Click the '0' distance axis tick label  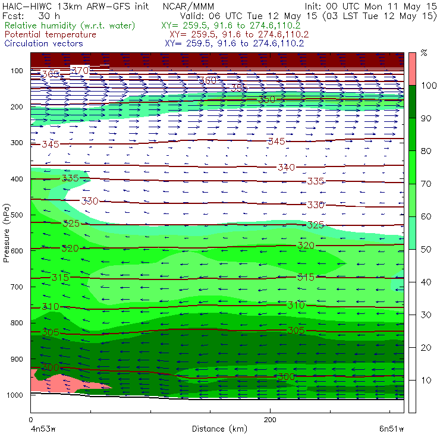click(30, 420)
